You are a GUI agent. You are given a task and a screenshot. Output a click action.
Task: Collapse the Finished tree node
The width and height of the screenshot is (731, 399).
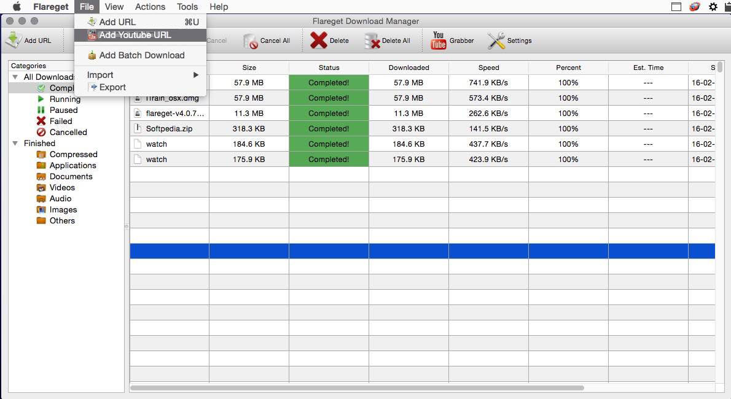point(15,143)
